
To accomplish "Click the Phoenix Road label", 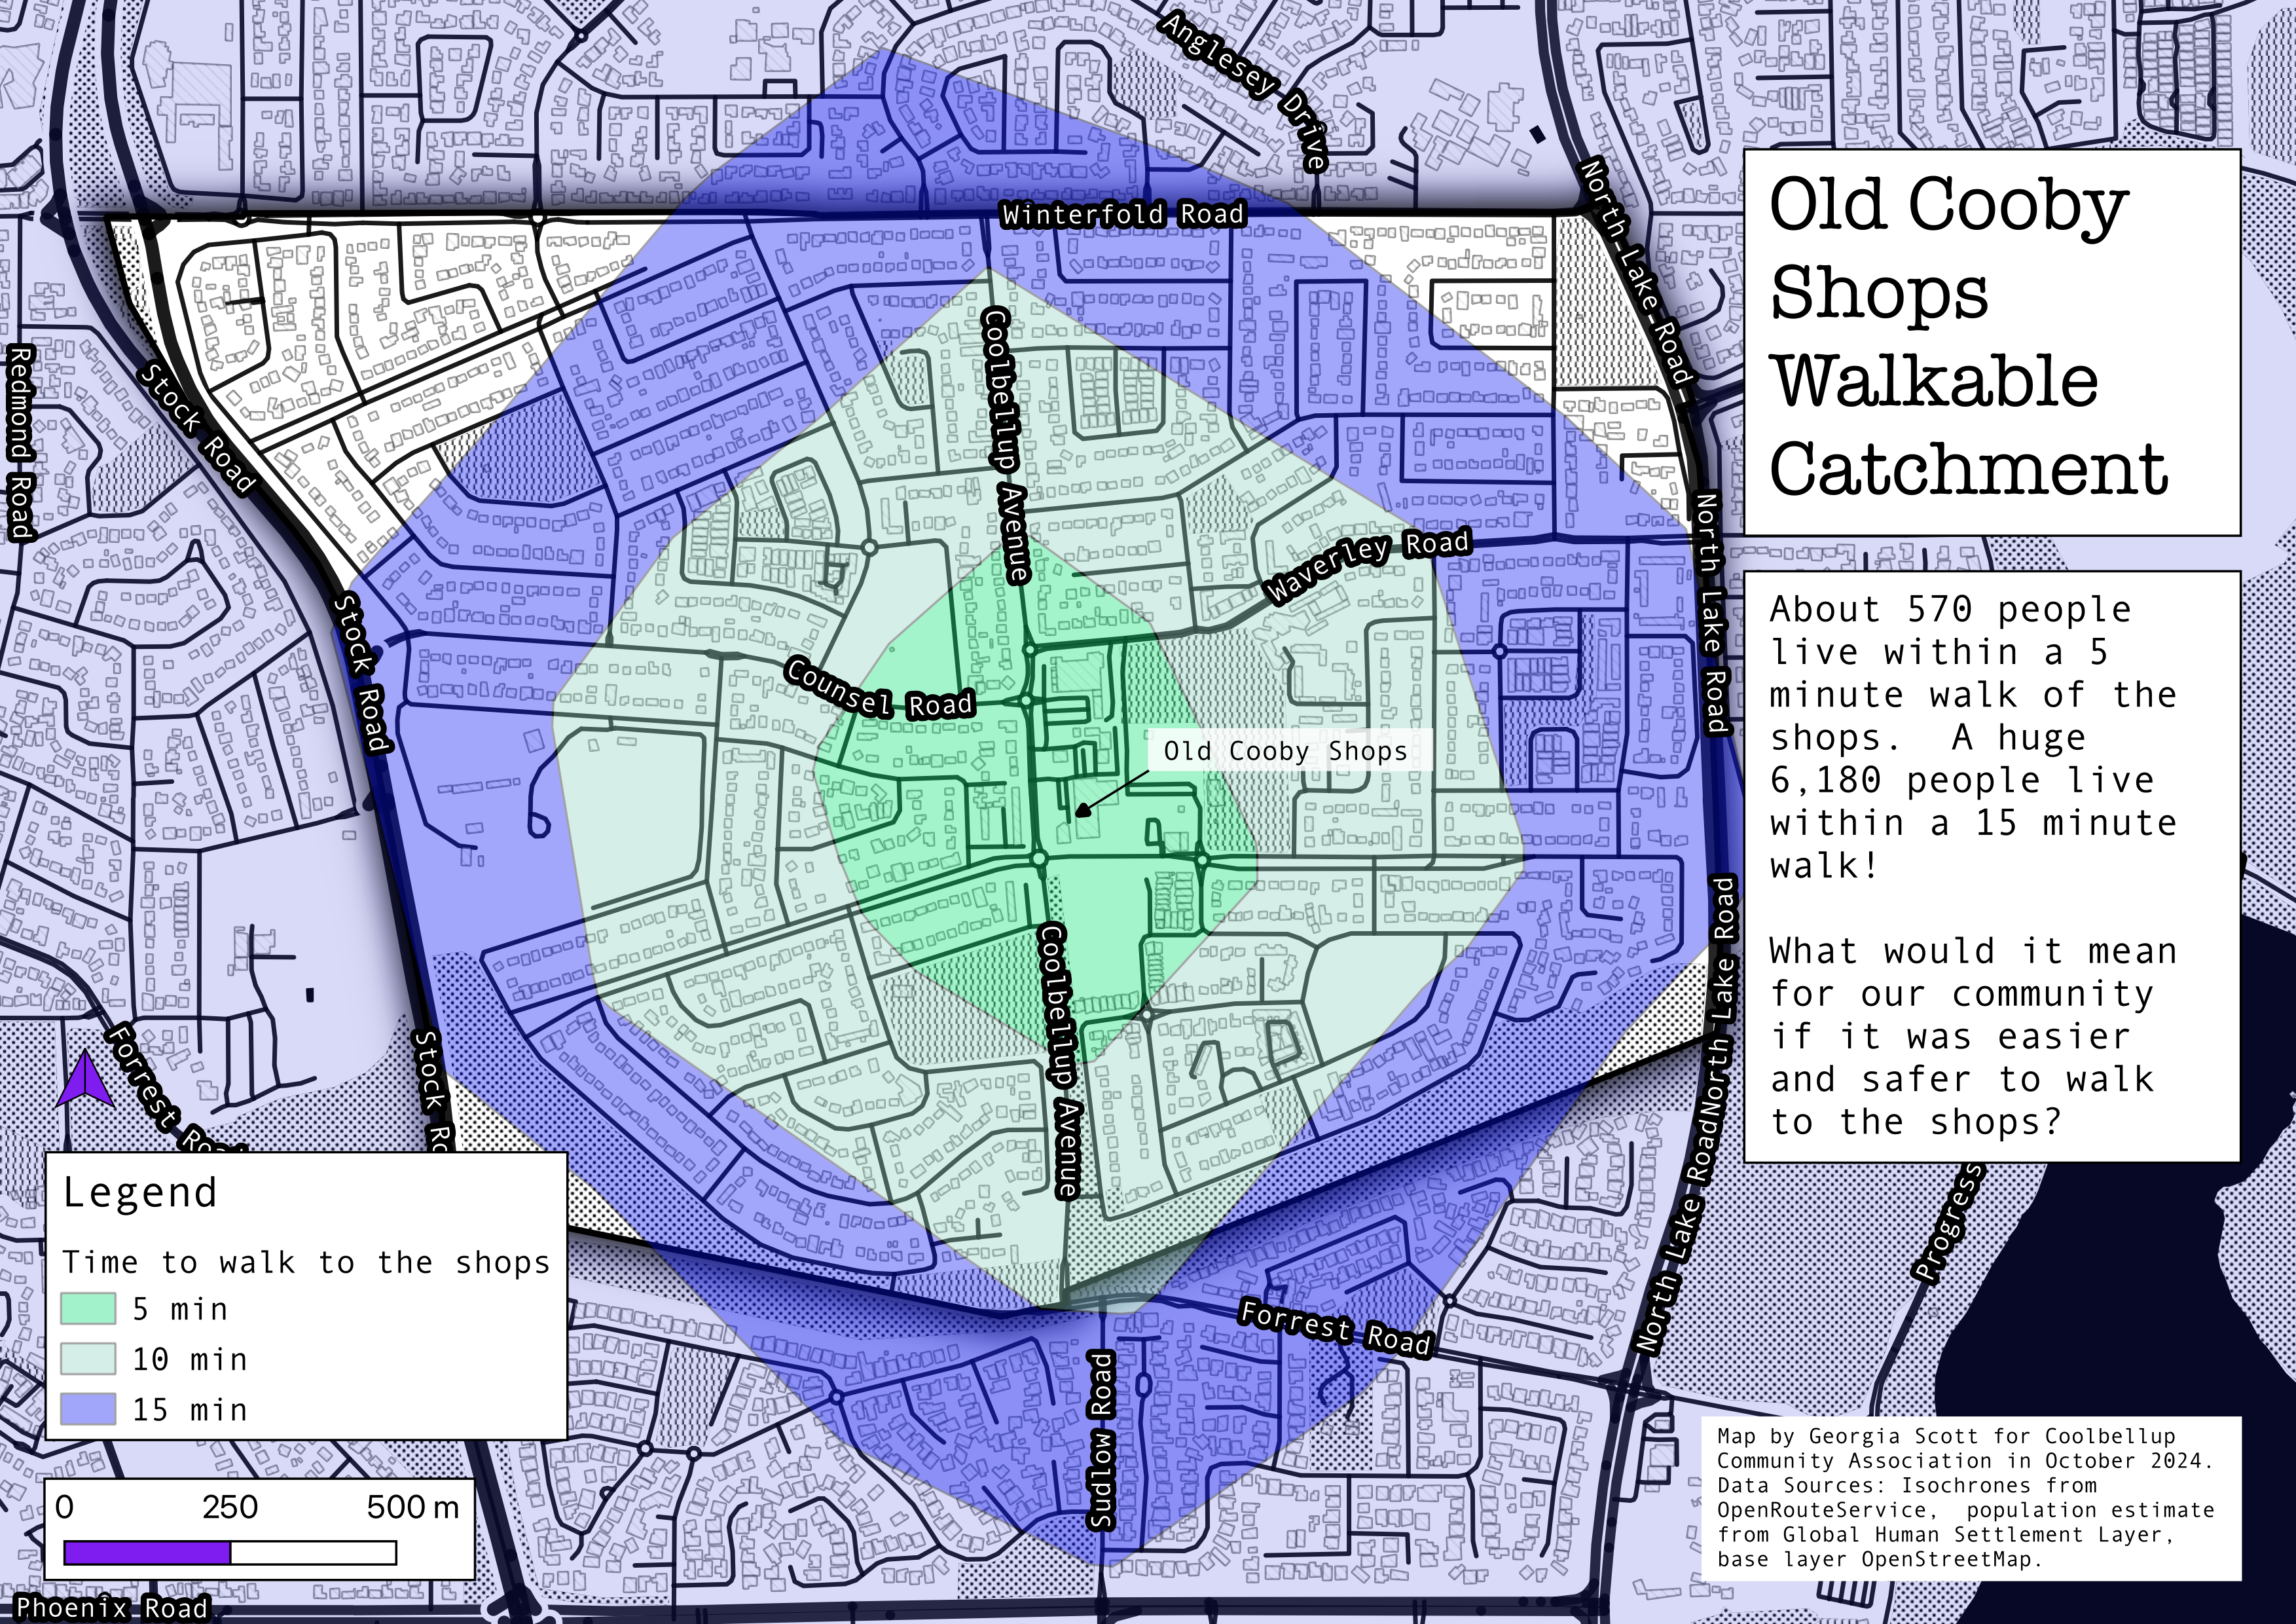I will 112,1608.
